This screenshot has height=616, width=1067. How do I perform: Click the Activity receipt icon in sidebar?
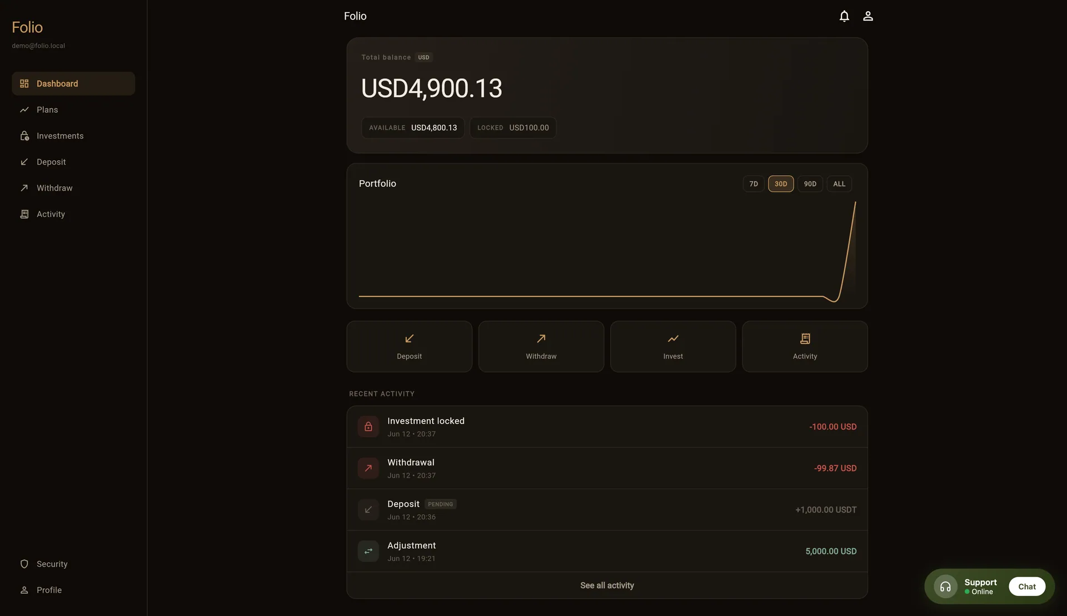click(x=24, y=214)
